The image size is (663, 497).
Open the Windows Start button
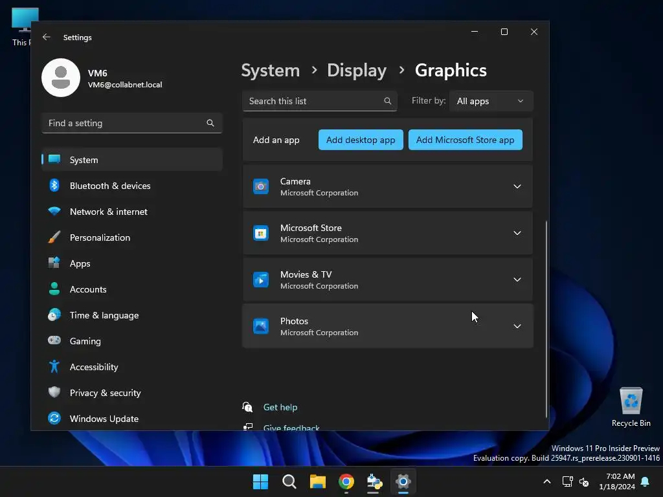tap(260, 481)
